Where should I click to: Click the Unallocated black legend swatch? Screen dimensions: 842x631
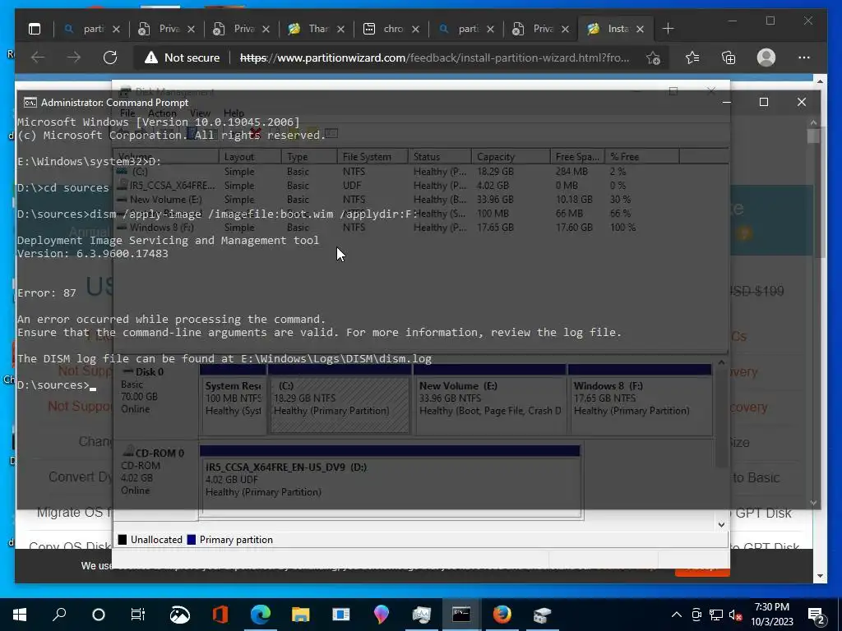pos(123,540)
